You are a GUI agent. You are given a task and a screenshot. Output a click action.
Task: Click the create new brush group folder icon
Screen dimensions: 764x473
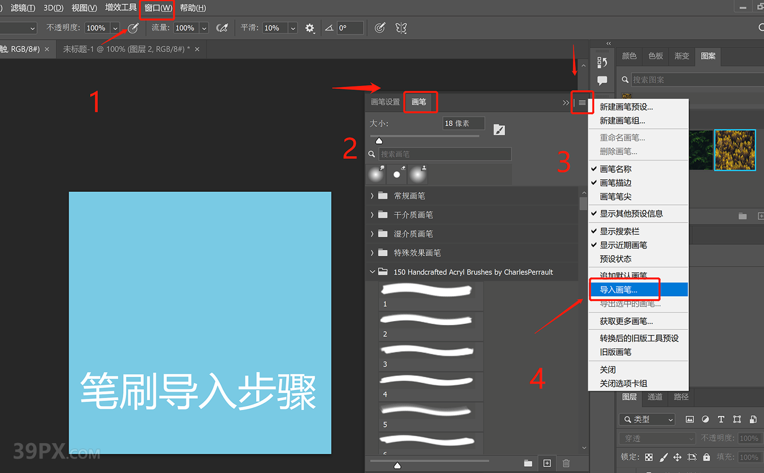[x=528, y=463]
